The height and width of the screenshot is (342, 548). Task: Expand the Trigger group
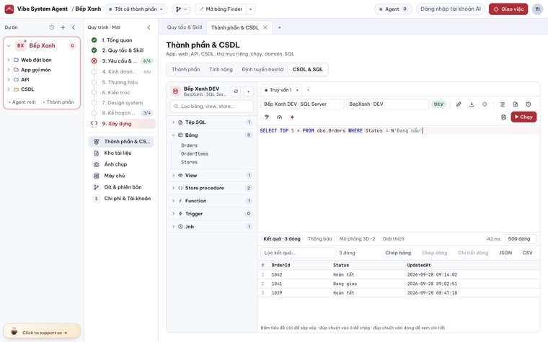(173, 214)
